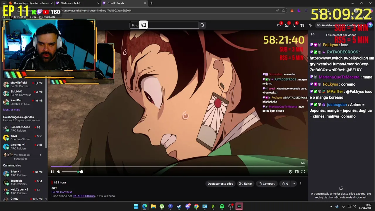Open the RATAODECROCS clip creator link

point(84,196)
